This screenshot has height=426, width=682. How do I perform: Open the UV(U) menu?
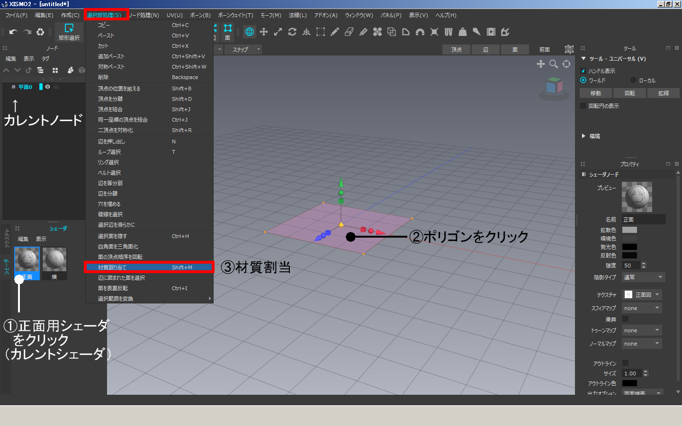[x=174, y=15]
